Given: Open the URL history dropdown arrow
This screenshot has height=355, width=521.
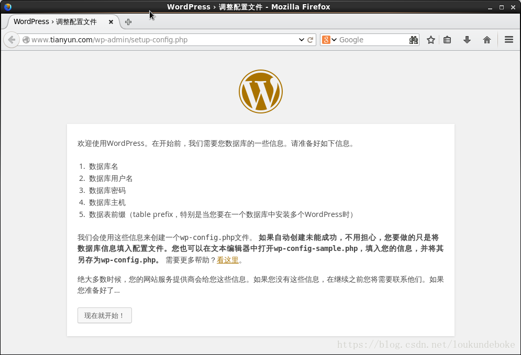Looking at the screenshot, I should [302, 40].
